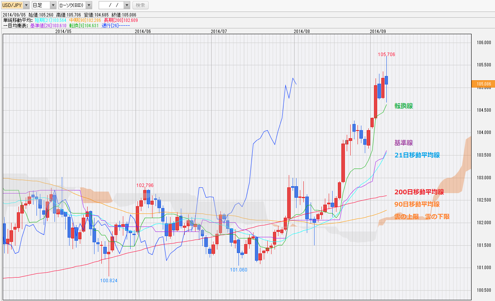Screen dimensions: 495x301
Task: Click the 検索 search button
Action: tap(141, 5)
